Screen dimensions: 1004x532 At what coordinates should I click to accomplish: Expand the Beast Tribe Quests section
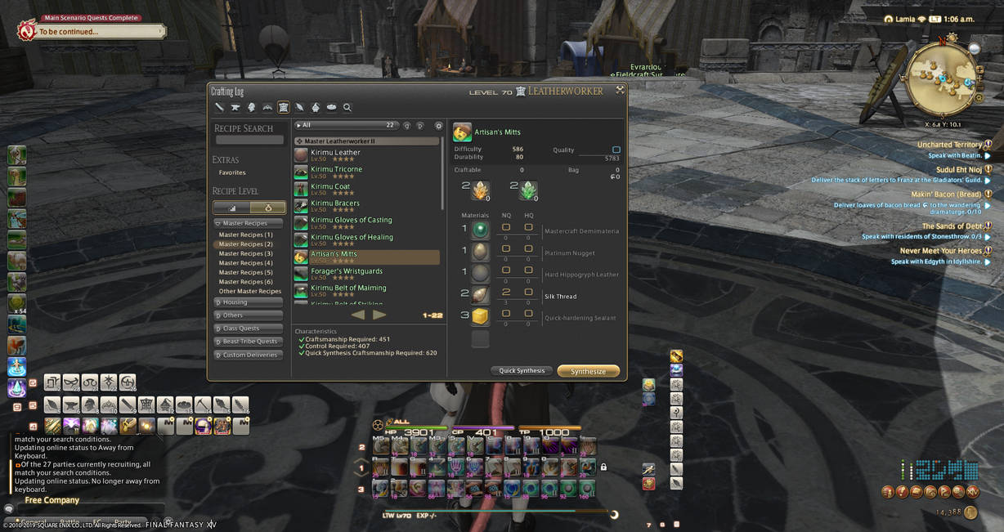[x=248, y=342]
